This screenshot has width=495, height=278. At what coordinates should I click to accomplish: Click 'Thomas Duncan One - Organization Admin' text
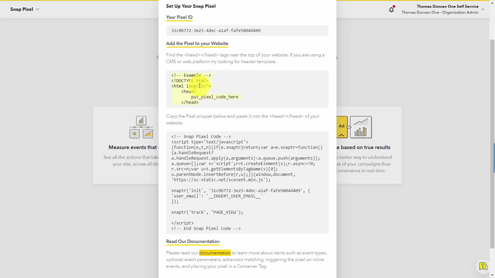[440, 12]
